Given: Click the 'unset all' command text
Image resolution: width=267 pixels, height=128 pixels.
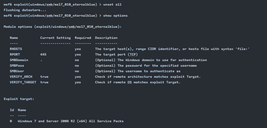Looking at the screenshot, I should click(x=112, y=4).
